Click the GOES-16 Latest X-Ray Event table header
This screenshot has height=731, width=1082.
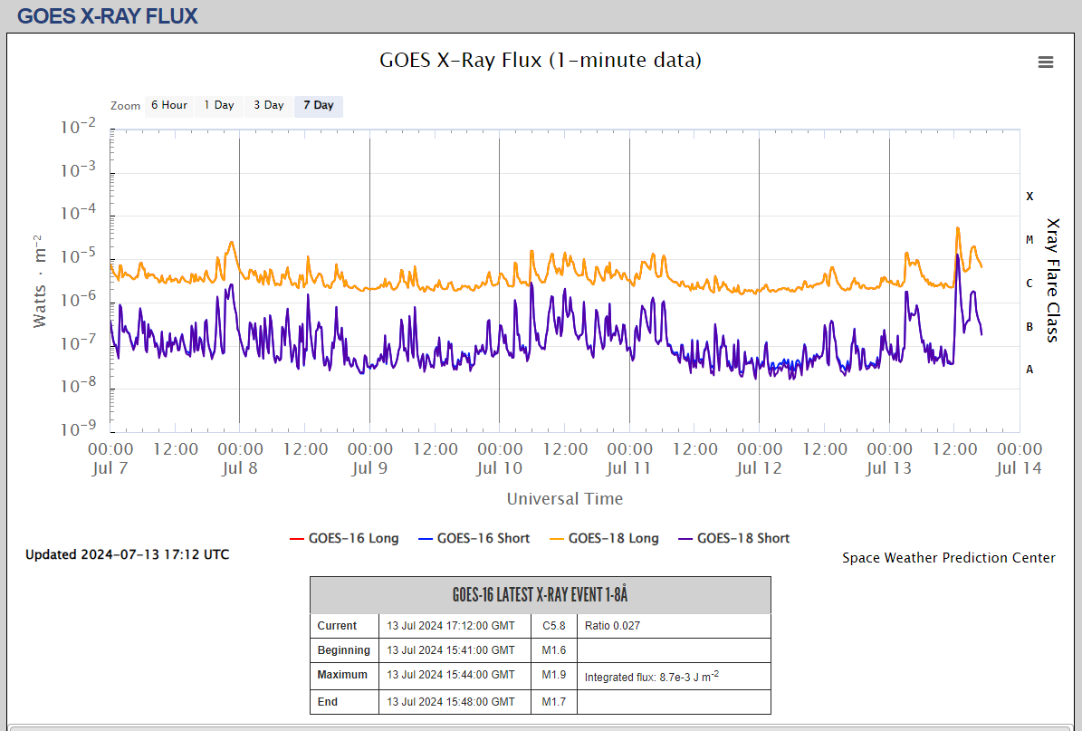(540, 595)
